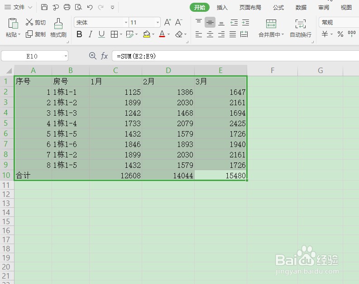Open Merge and Center dropdown arrow
The height and width of the screenshot is (284, 359).
(x=283, y=34)
